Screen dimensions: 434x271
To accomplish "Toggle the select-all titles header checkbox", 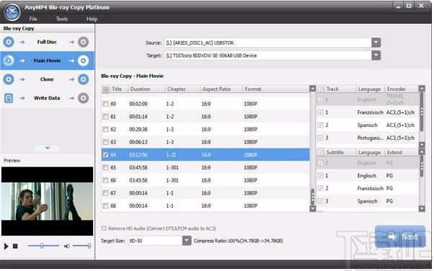I will (x=105, y=89).
